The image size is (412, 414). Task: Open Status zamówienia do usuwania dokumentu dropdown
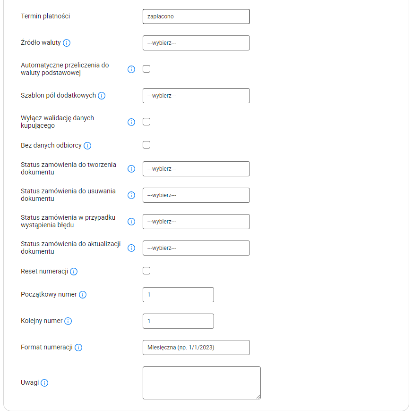(196, 195)
